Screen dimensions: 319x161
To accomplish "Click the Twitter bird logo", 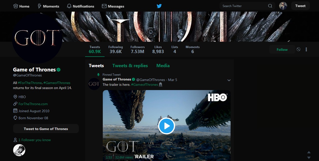I will [x=159, y=6].
